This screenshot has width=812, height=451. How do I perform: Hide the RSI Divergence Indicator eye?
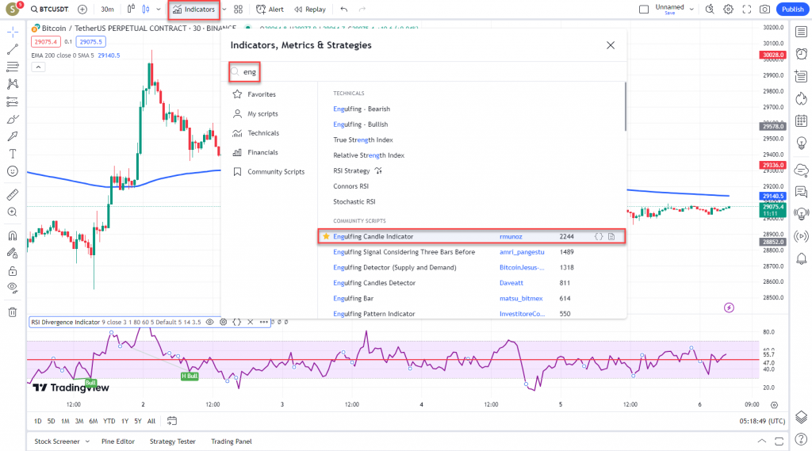(x=209, y=322)
